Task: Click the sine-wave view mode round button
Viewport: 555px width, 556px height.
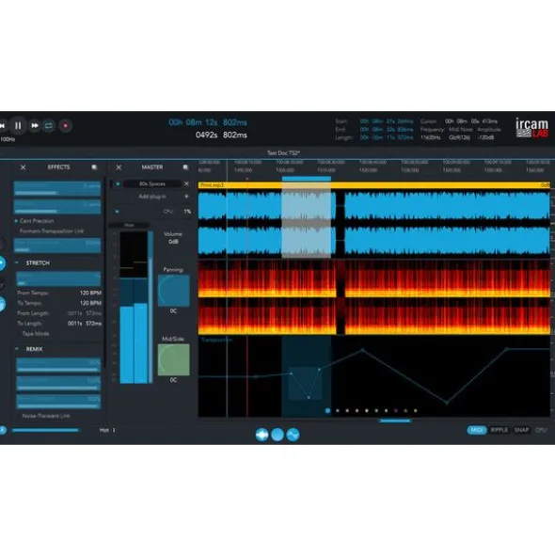Action: (x=293, y=435)
